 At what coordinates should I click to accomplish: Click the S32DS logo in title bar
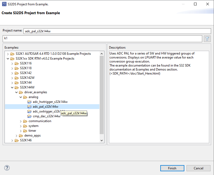4,4
